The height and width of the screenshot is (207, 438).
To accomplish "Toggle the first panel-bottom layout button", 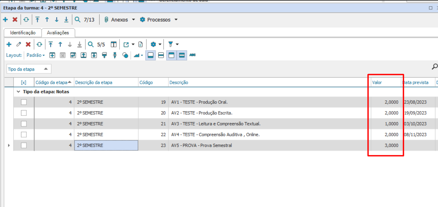I will point(151,55).
